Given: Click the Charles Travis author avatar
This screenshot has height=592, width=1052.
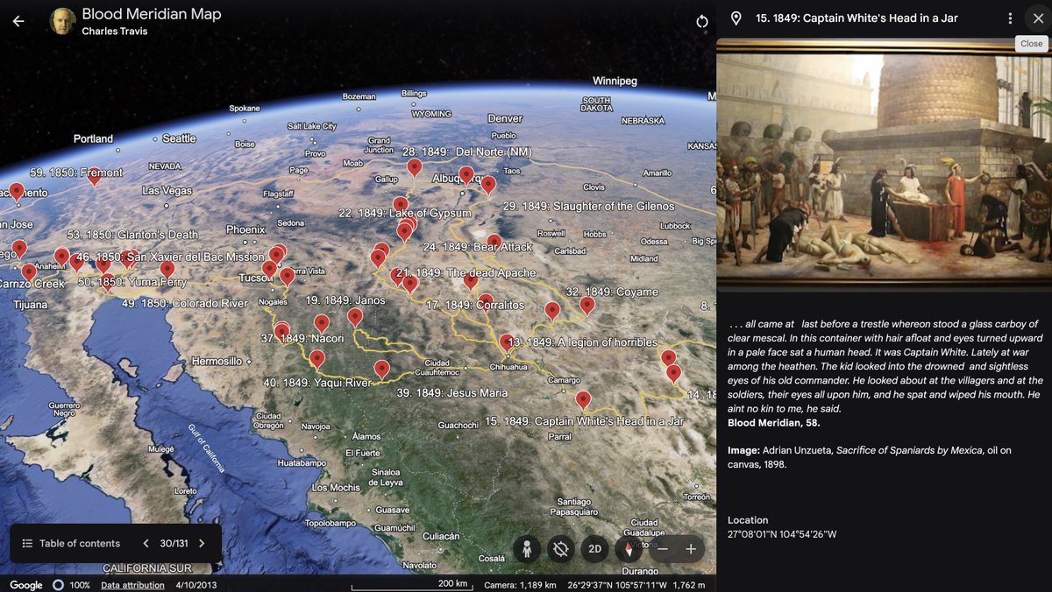Looking at the screenshot, I should [62, 21].
